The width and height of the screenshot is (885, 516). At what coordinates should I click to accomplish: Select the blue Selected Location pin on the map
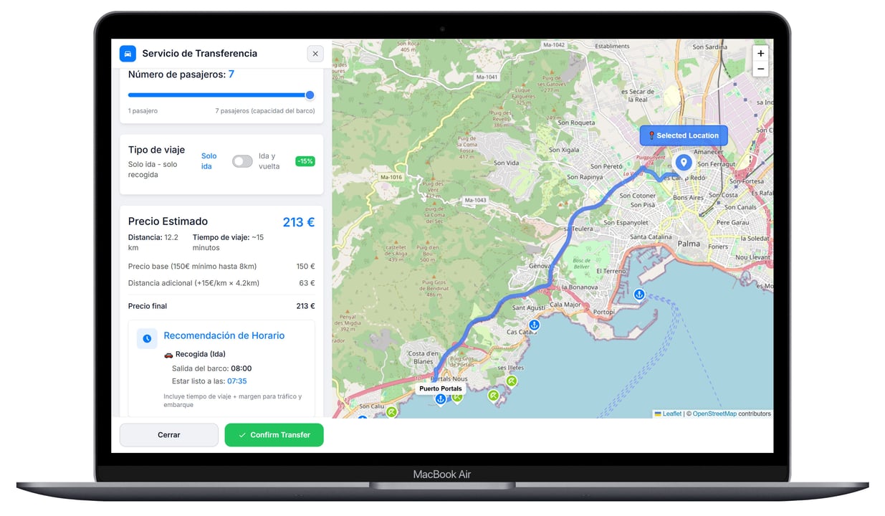[x=683, y=162]
